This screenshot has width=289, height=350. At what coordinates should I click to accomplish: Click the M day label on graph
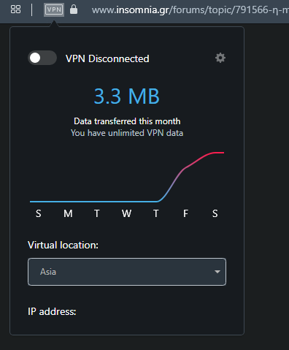click(68, 213)
